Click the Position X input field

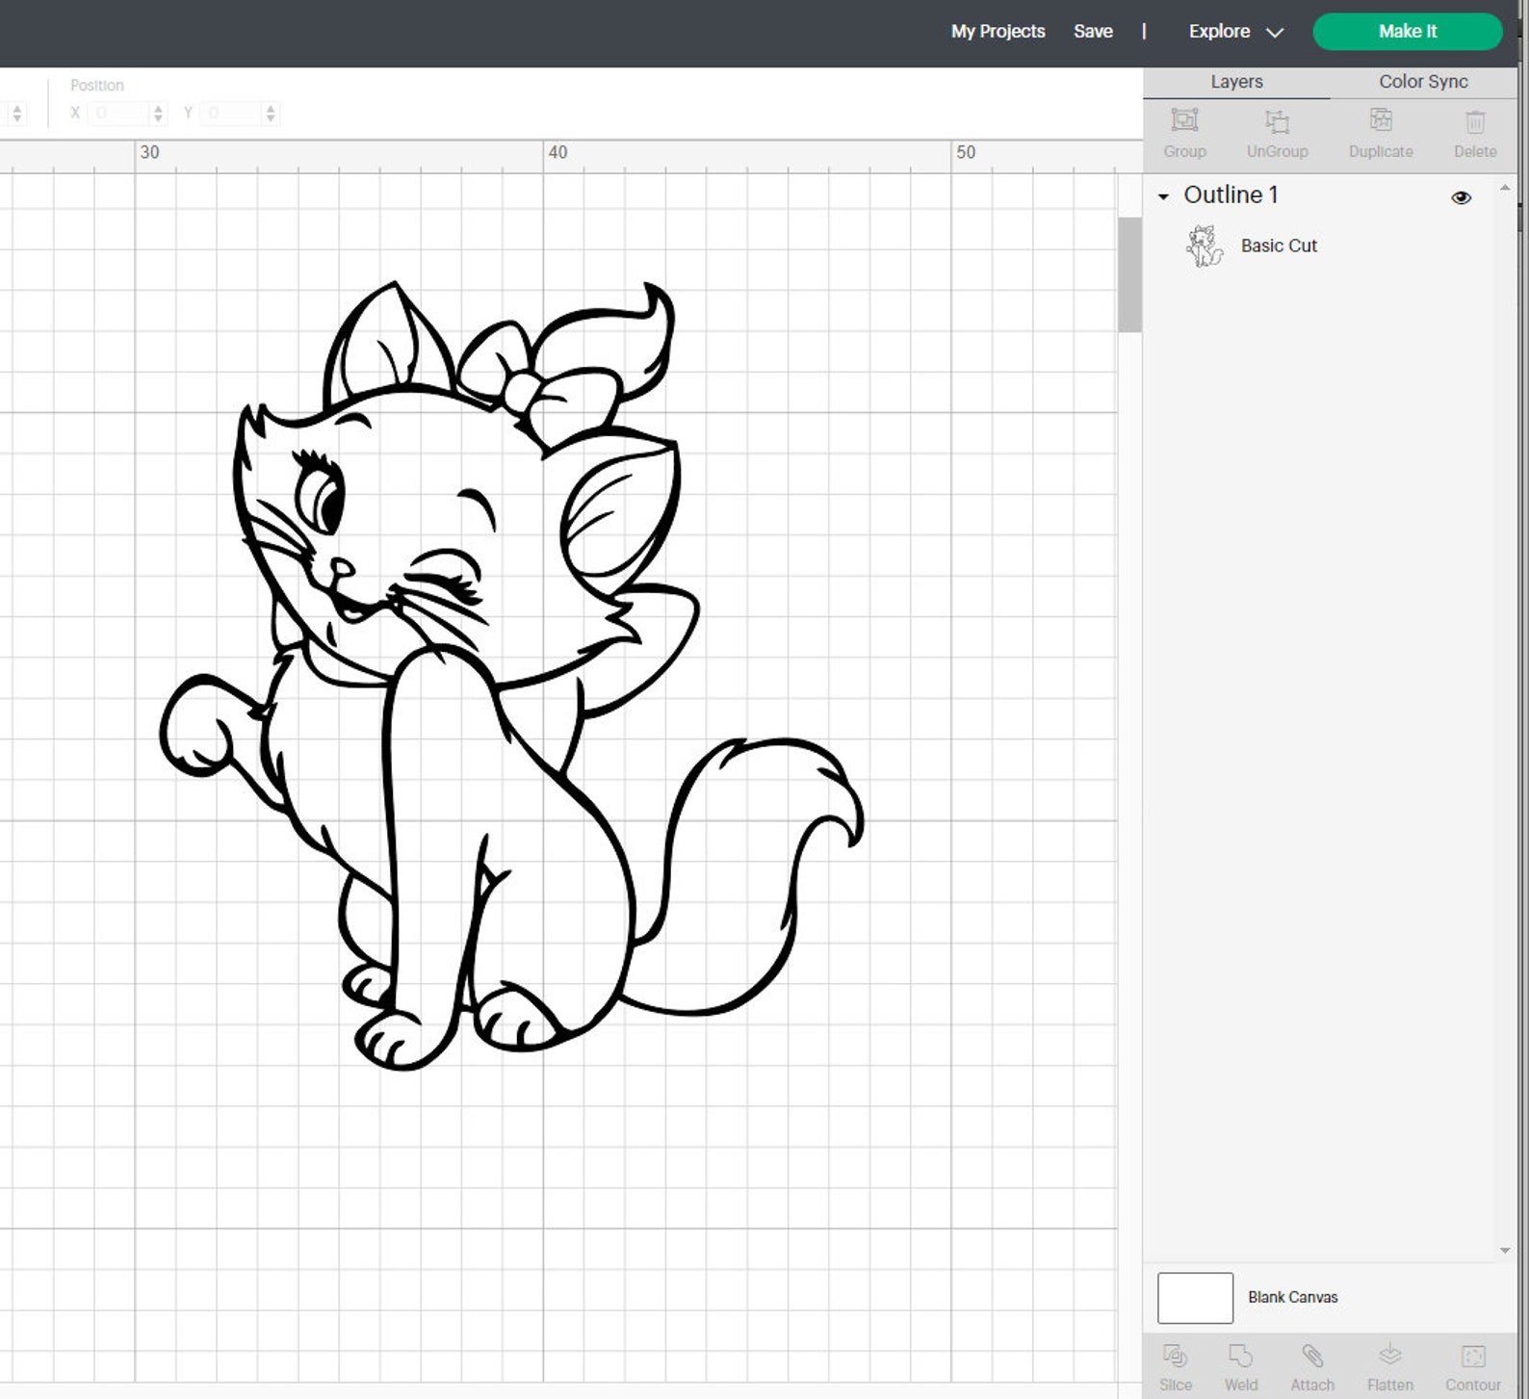119,114
